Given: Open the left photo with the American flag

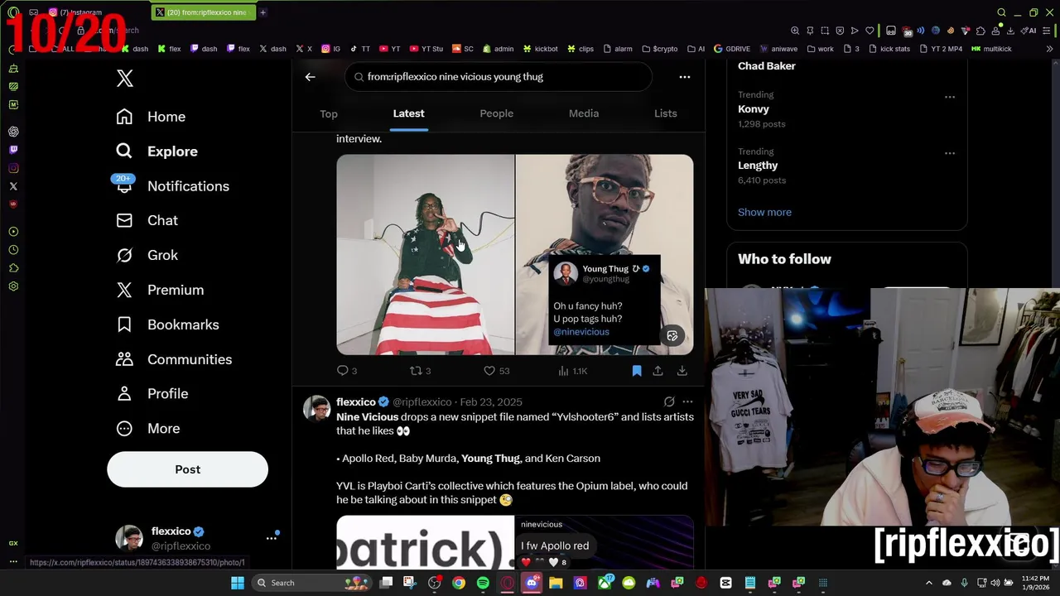Looking at the screenshot, I should pyautogui.click(x=425, y=254).
